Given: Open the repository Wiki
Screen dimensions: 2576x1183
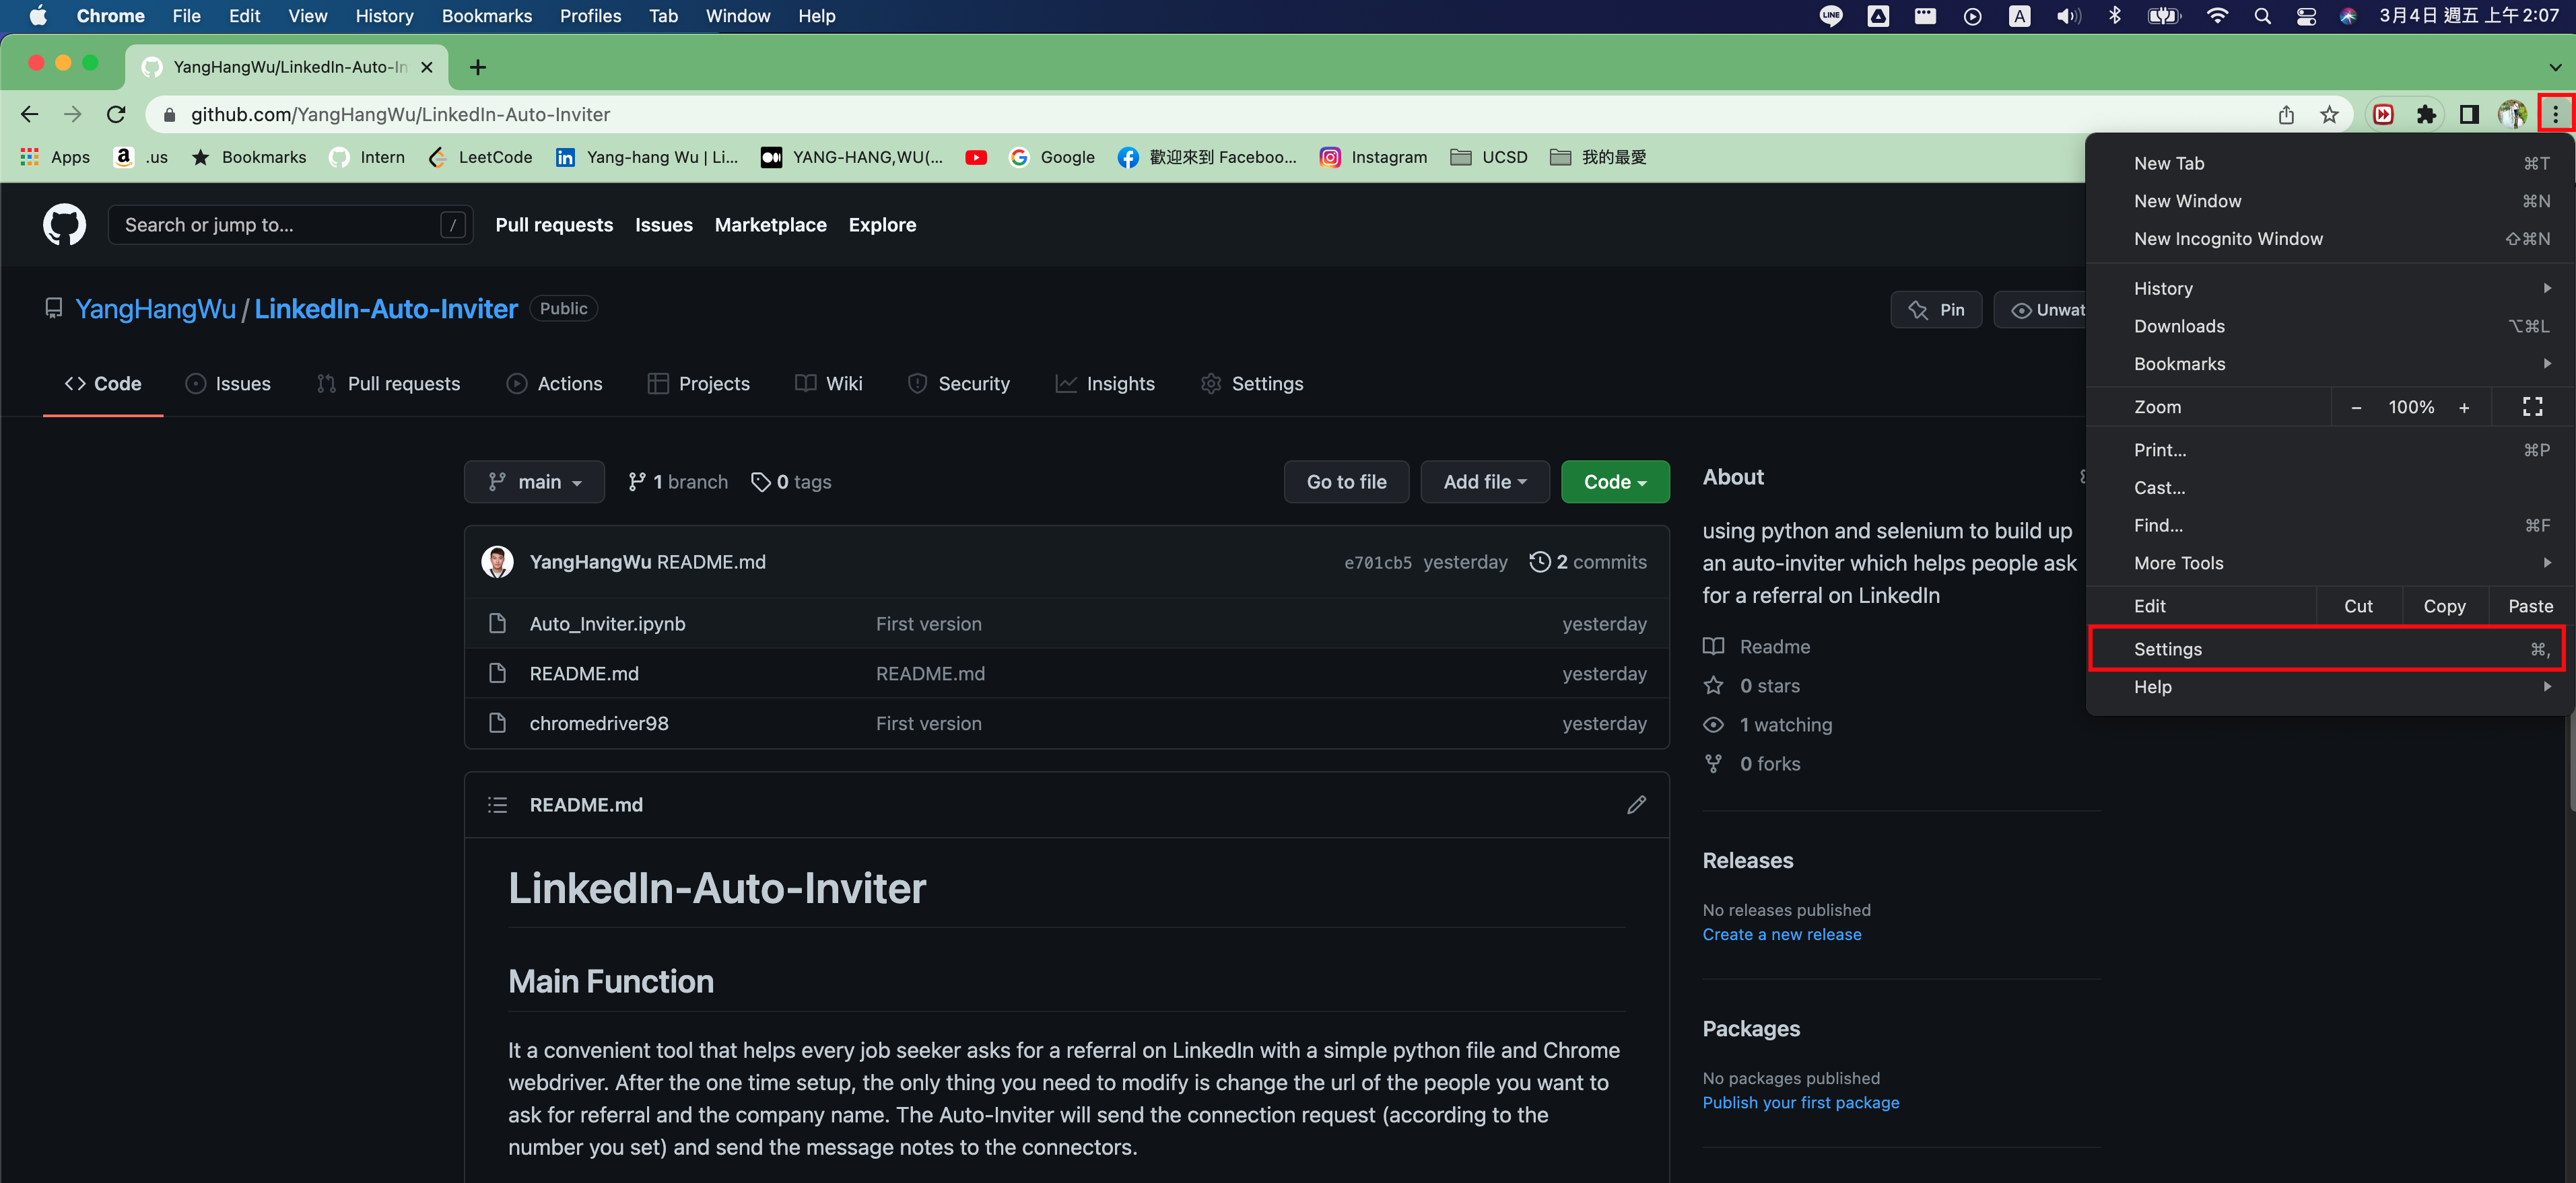Looking at the screenshot, I should tap(828, 383).
